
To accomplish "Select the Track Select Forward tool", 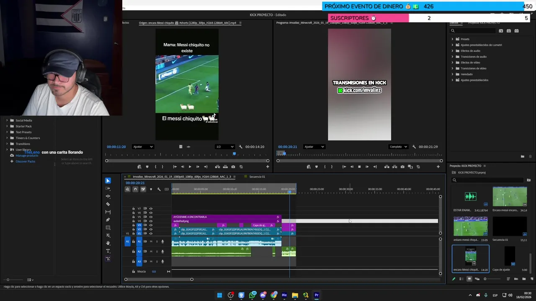I will click(108, 189).
